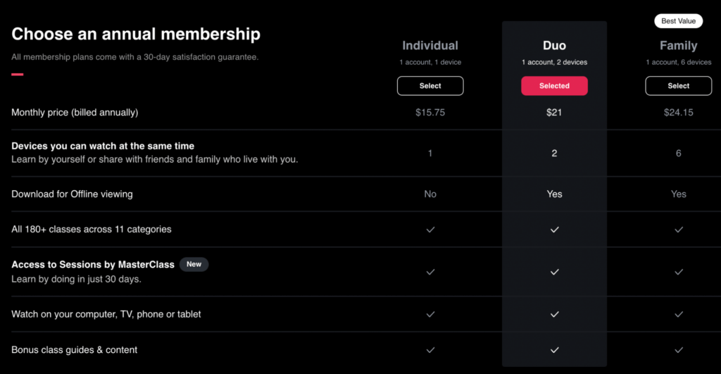Image resolution: width=721 pixels, height=374 pixels.
Task: Click Family checkmark for All 180+ classes
Action: click(679, 229)
